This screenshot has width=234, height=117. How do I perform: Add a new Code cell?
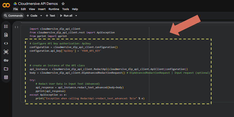coord(32,16)
